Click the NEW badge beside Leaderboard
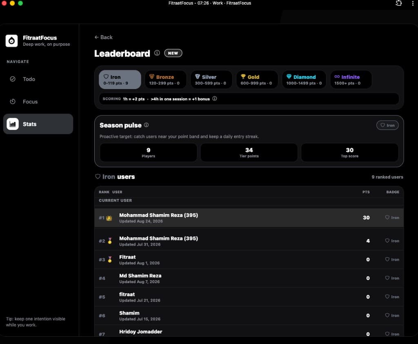The height and width of the screenshot is (344, 418). coord(173,53)
